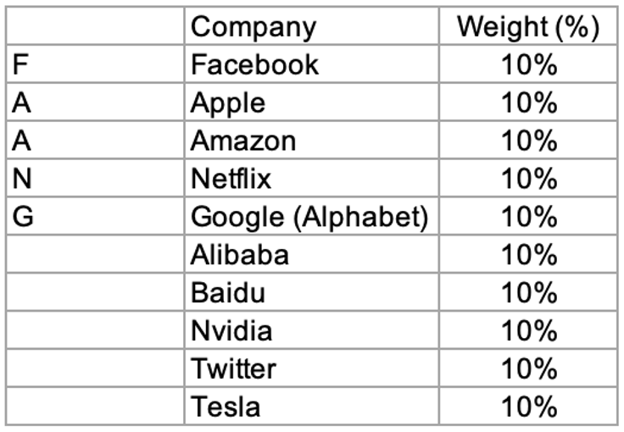Click the Amazon company cell
This screenshot has height=432, width=624.
[x=243, y=141]
